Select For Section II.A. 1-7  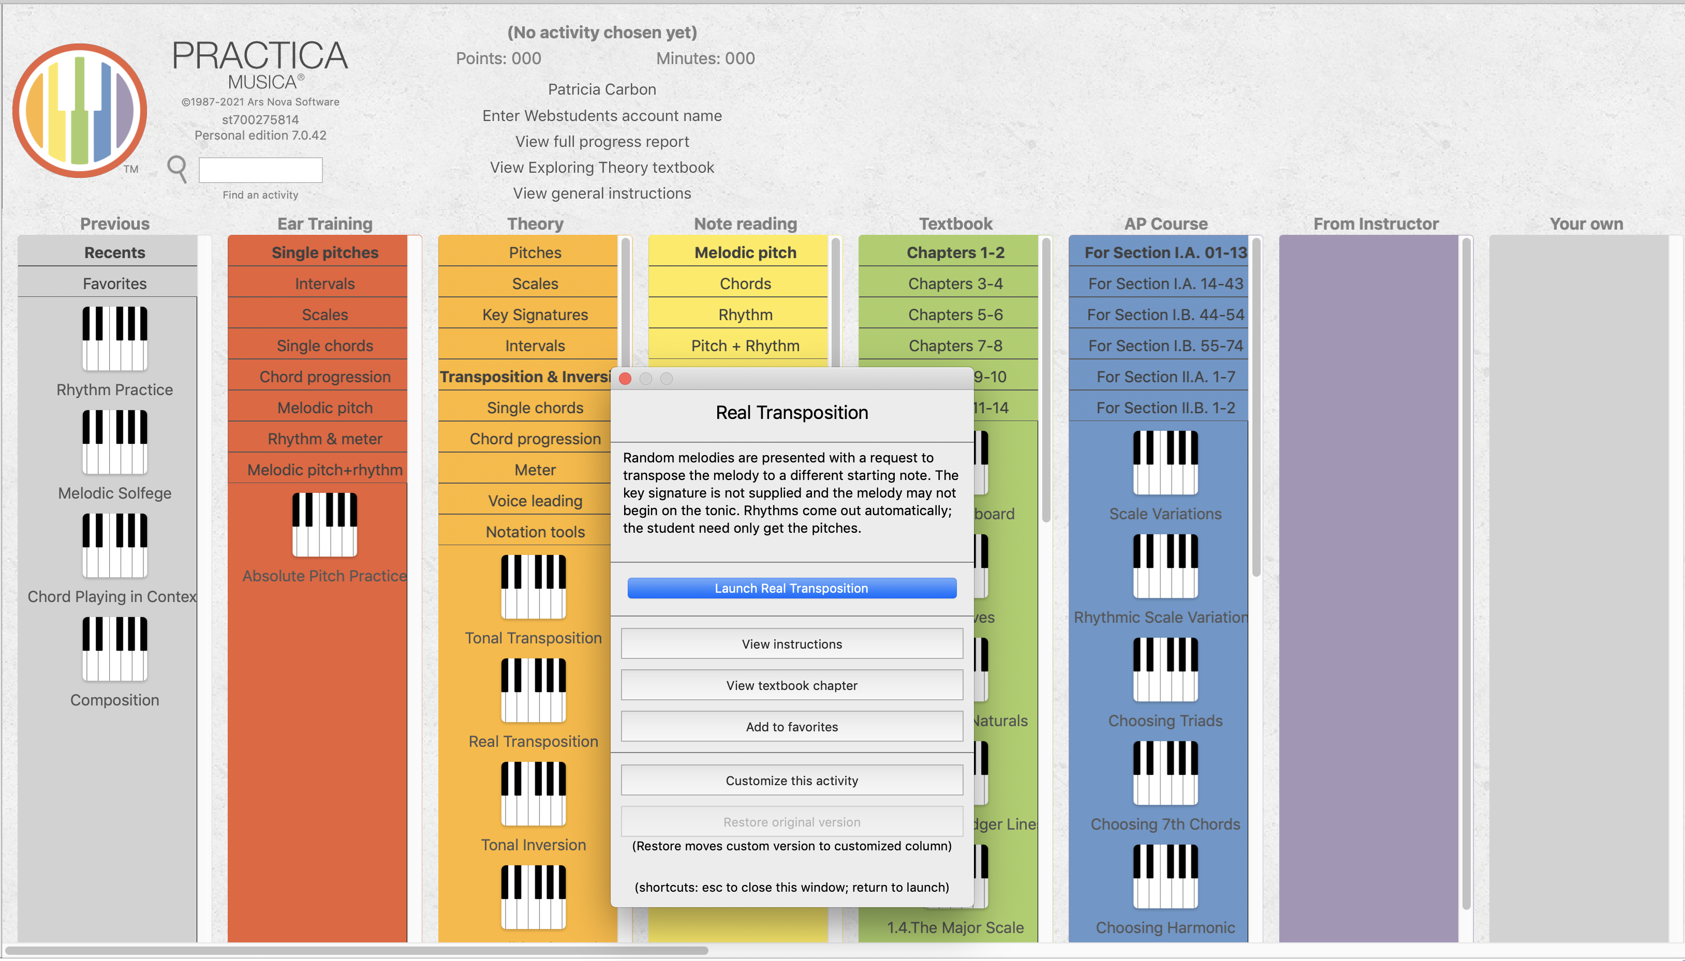click(1159, 376)
